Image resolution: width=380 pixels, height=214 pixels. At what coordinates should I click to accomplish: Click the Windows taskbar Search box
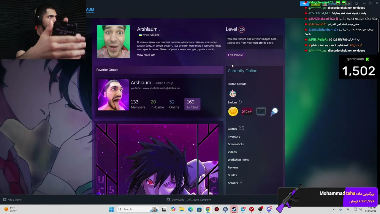tap(138, 209)
